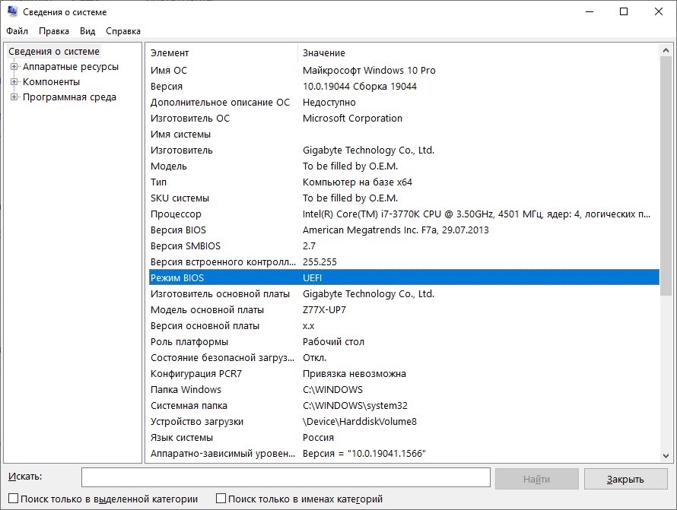Open the Файл menu
This screenshot has width=677, height=510.
point(17,31)
